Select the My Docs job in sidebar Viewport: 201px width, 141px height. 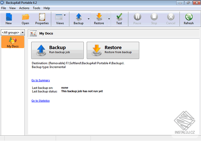(x=13, y=42)
